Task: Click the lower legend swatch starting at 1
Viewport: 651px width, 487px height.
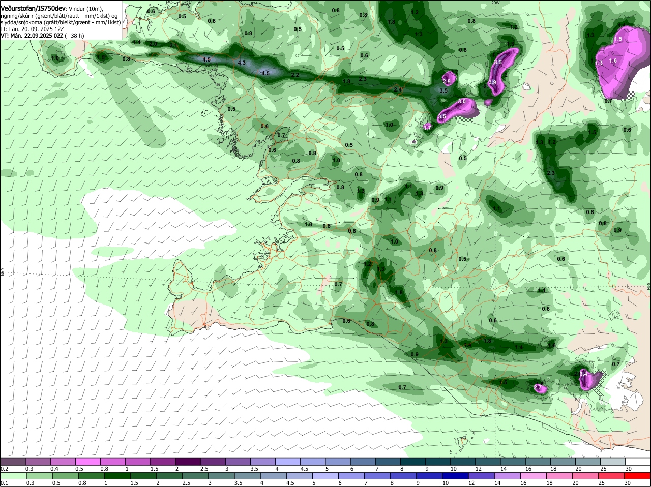Action: [117, 476]
